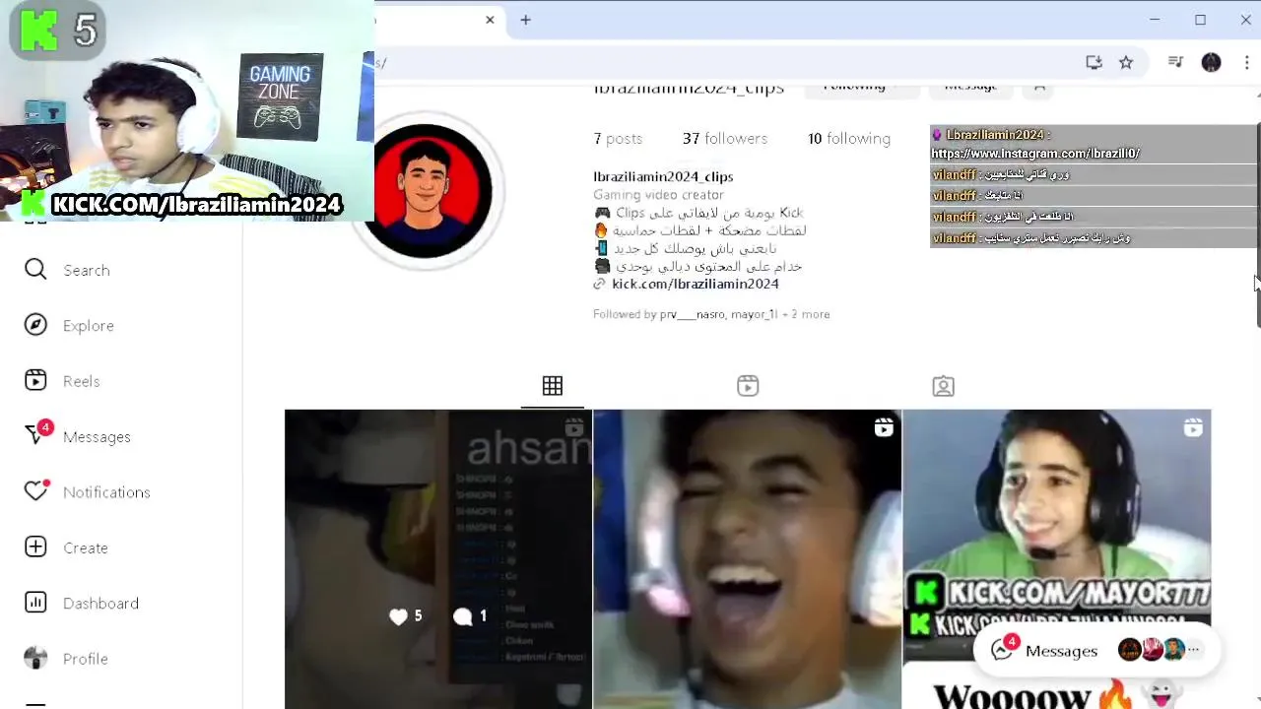
Task: Open the Dashboard chart item
Action: point(82,603)
